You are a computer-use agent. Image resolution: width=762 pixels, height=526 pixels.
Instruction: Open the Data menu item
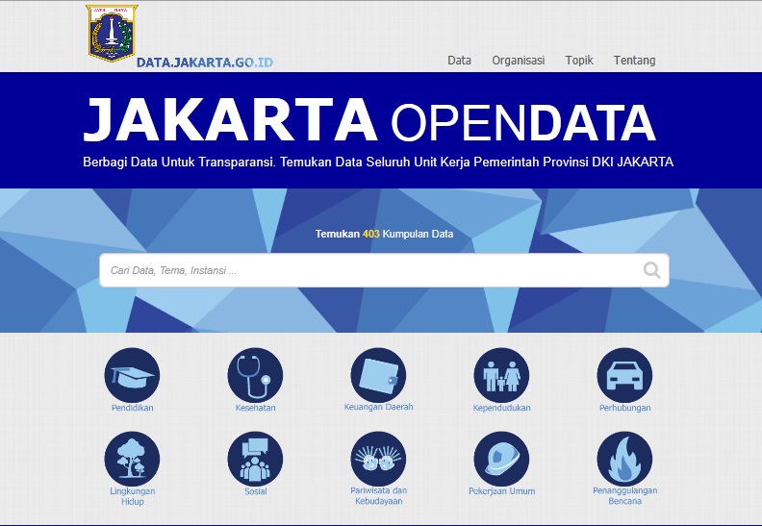tap(459, 61)
